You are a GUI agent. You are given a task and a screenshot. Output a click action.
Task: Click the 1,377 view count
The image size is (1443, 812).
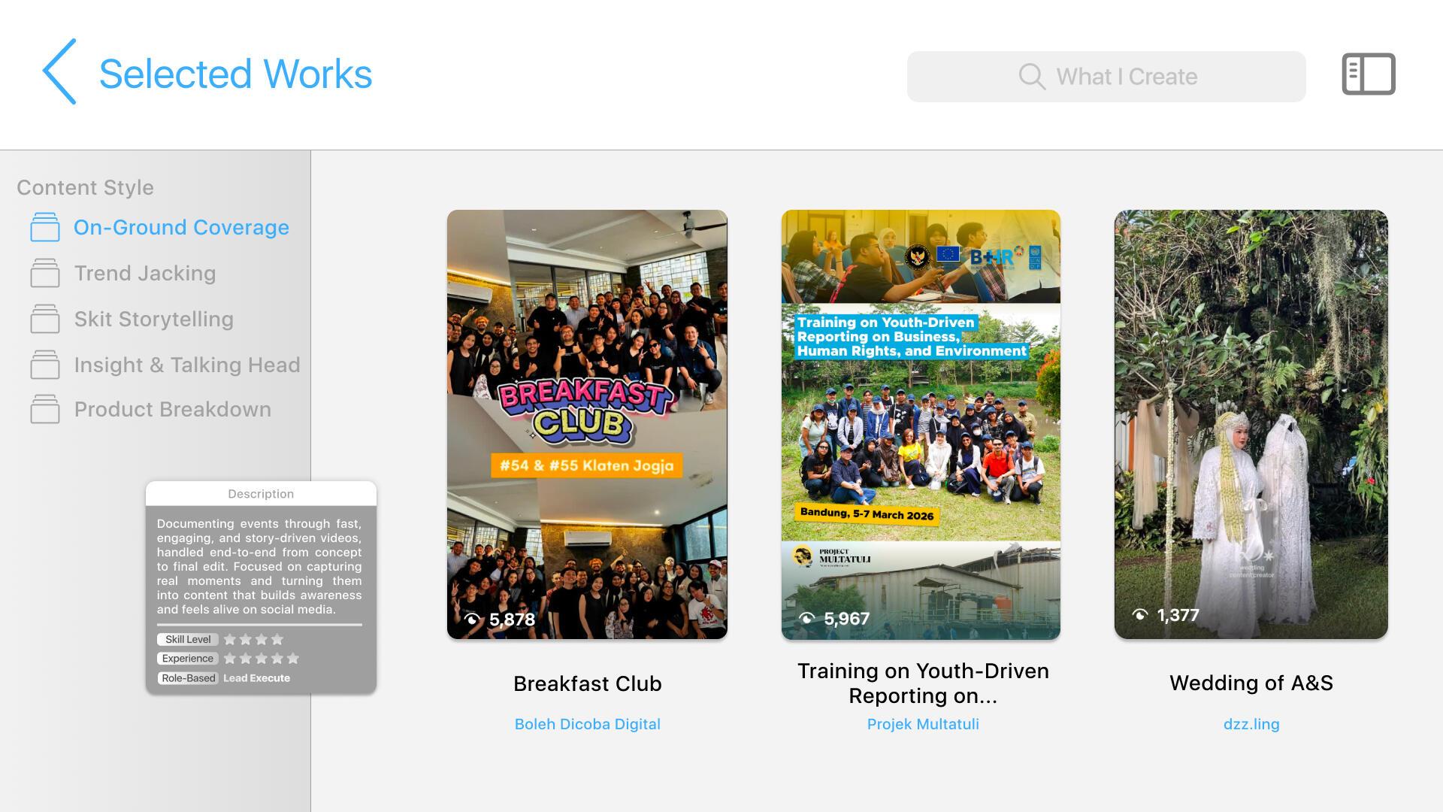[x=1178, y=615]
